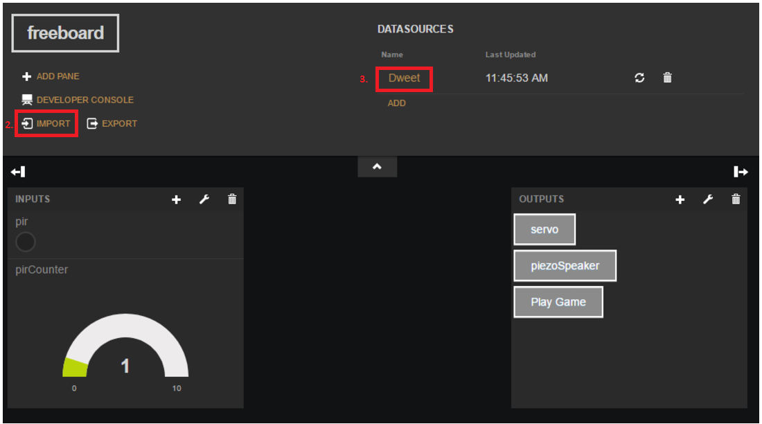Click ADD under datasources
This screenshot has width=762, height=424.
click(x=396, y=103)
